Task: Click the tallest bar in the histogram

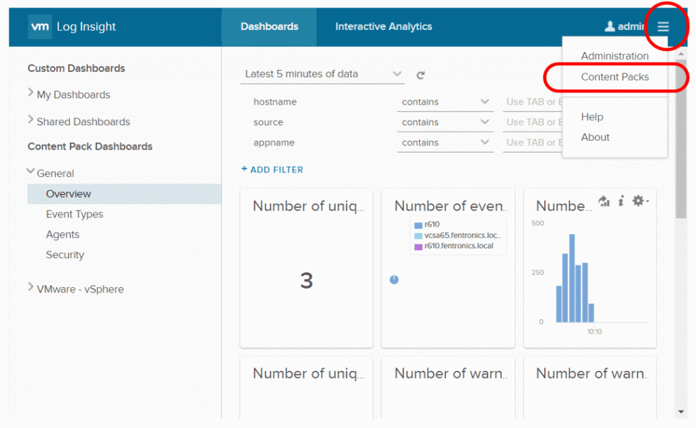Action: coord(572,278)
